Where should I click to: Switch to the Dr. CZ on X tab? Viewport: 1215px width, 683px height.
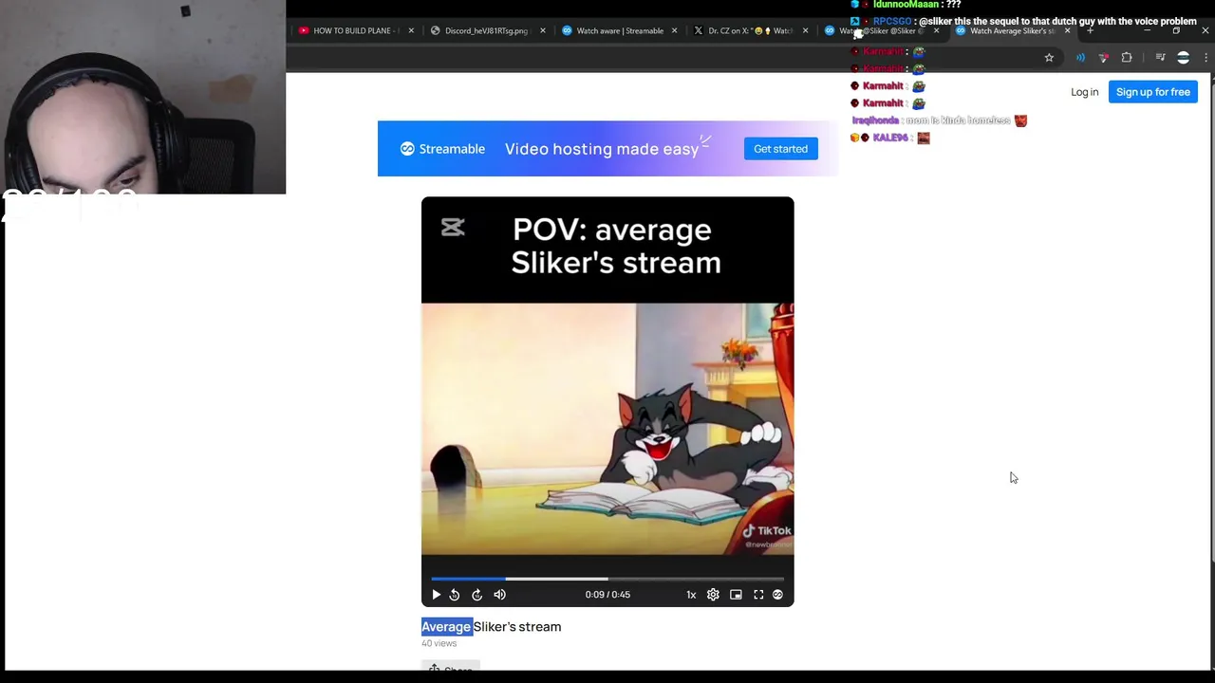(x=749, y=30)
